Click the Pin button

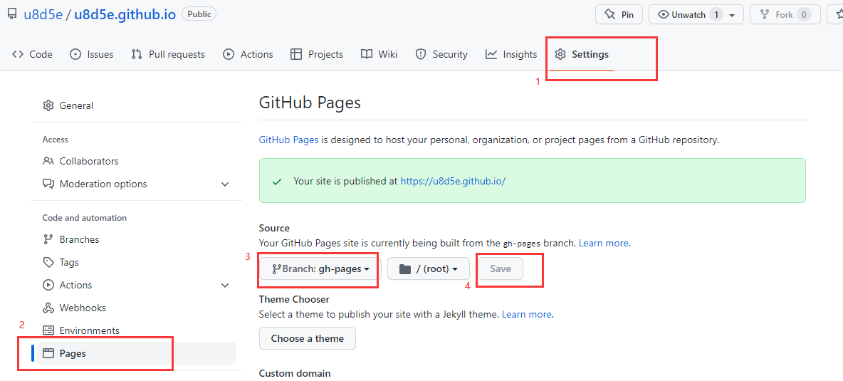point(619,14)
